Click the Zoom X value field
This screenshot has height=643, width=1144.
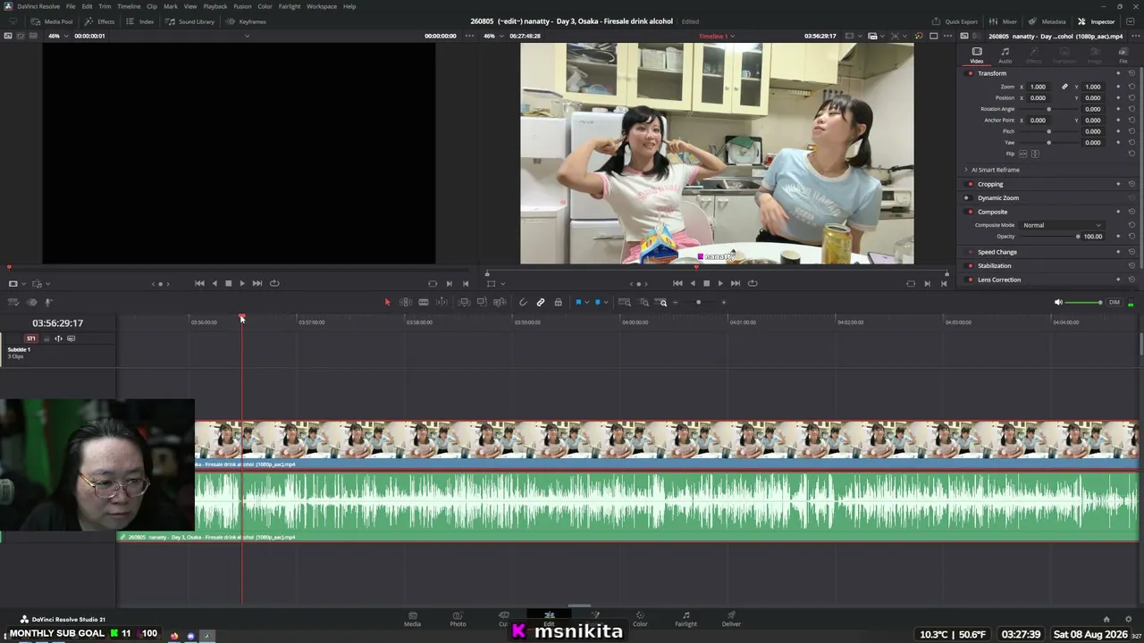[x=1038, y=87]
